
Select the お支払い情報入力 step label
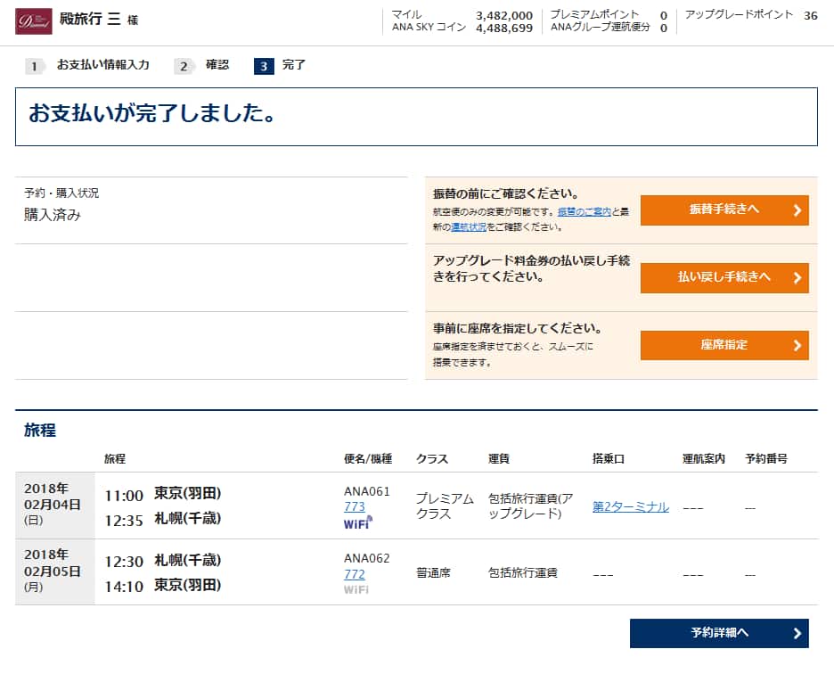[x=102, y=65]
